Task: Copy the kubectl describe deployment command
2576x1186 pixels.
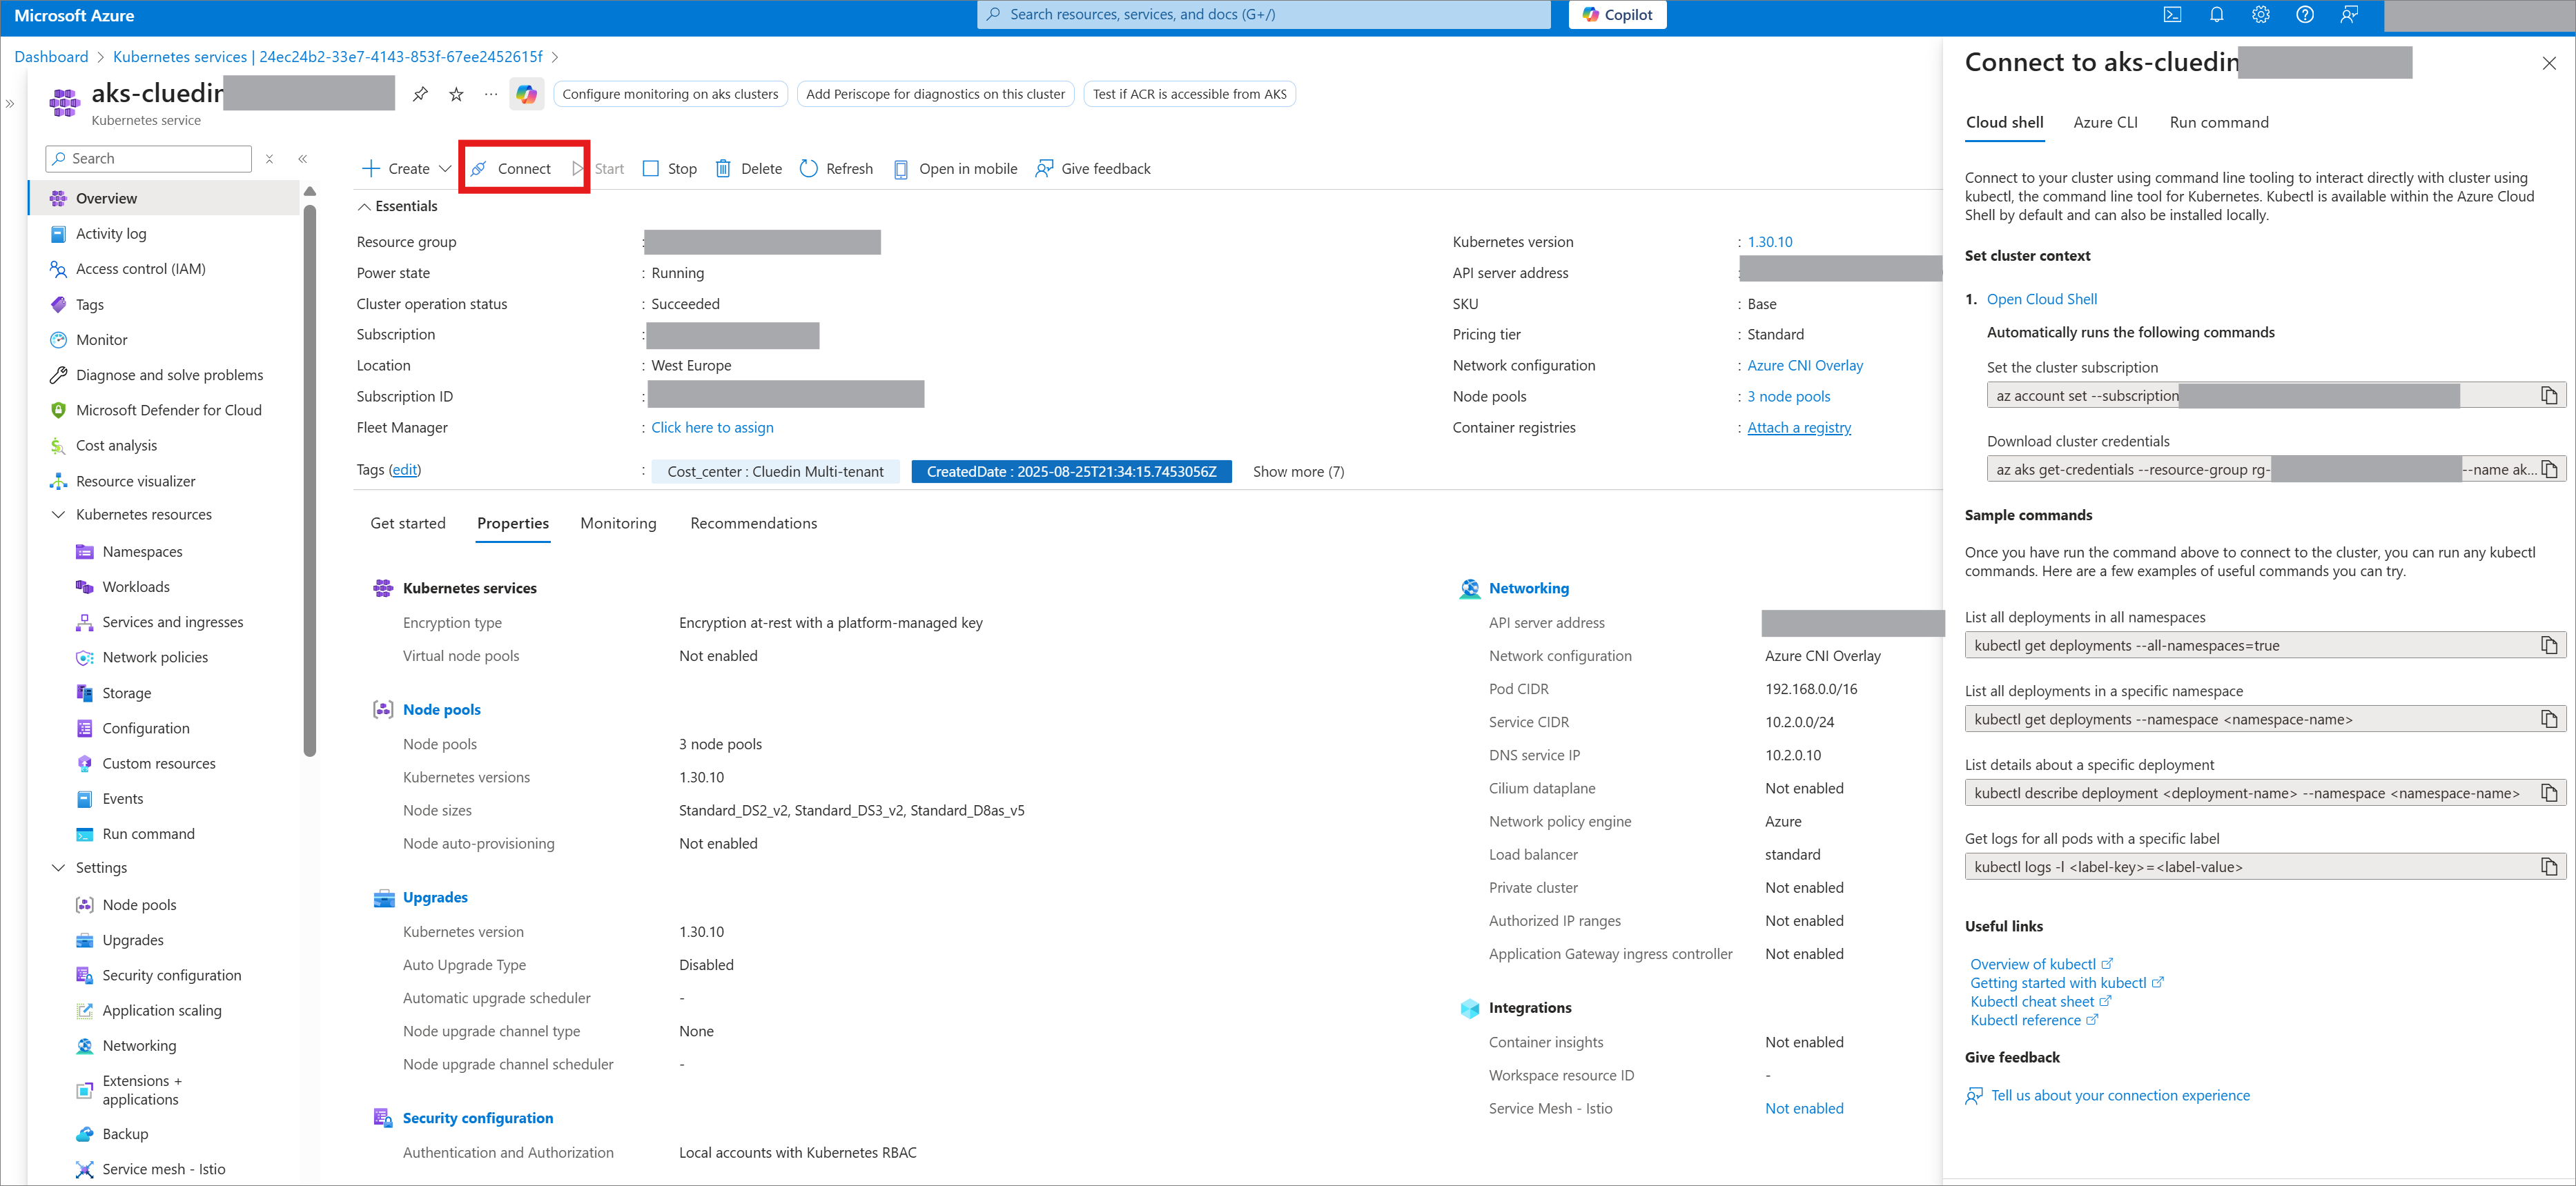Action: [2548, 793]
